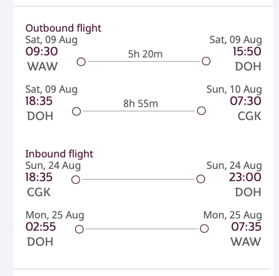Click the 23:00 arrival time at DOH

click(245, 177)
